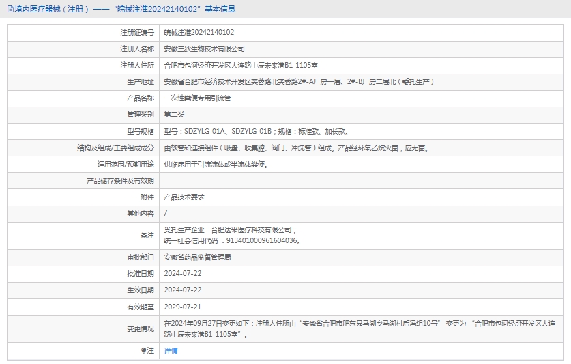Screen dimensions: 571x364
Task: Click the production address cell value
Action: pos(299,81)
